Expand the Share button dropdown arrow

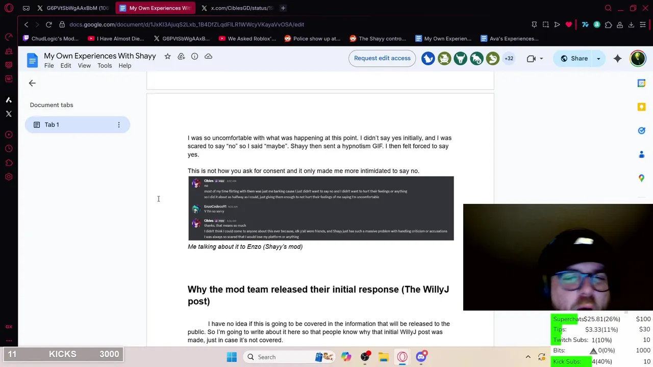tap(598, 58)
